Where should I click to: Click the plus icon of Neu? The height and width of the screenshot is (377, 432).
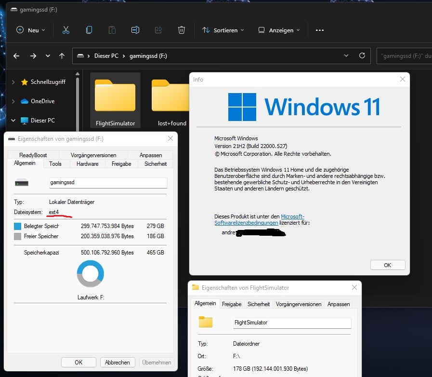tap(20, 30)
